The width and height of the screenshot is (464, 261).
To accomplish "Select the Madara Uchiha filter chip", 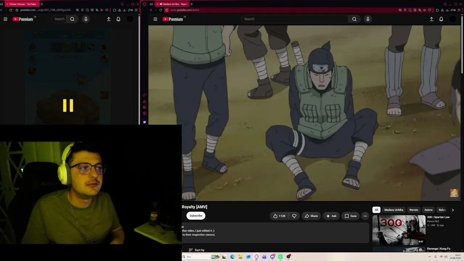I will (x=394, y=210).
